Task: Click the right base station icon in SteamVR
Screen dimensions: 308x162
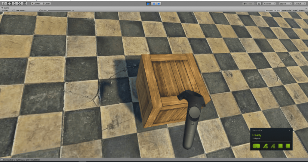Action: [288, 146]
